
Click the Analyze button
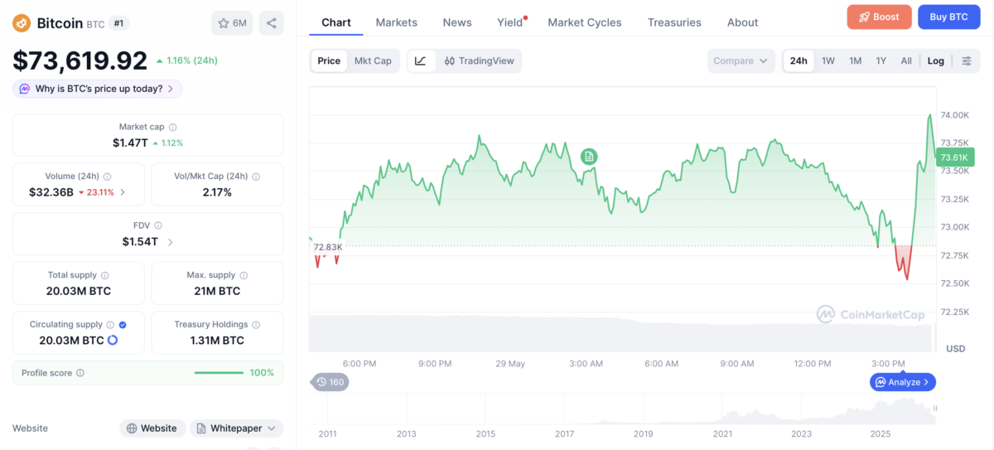[903, 382]
